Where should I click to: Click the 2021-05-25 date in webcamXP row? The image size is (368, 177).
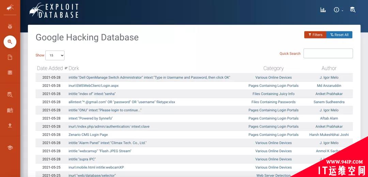pyautogui.click(x=51, y=167)
